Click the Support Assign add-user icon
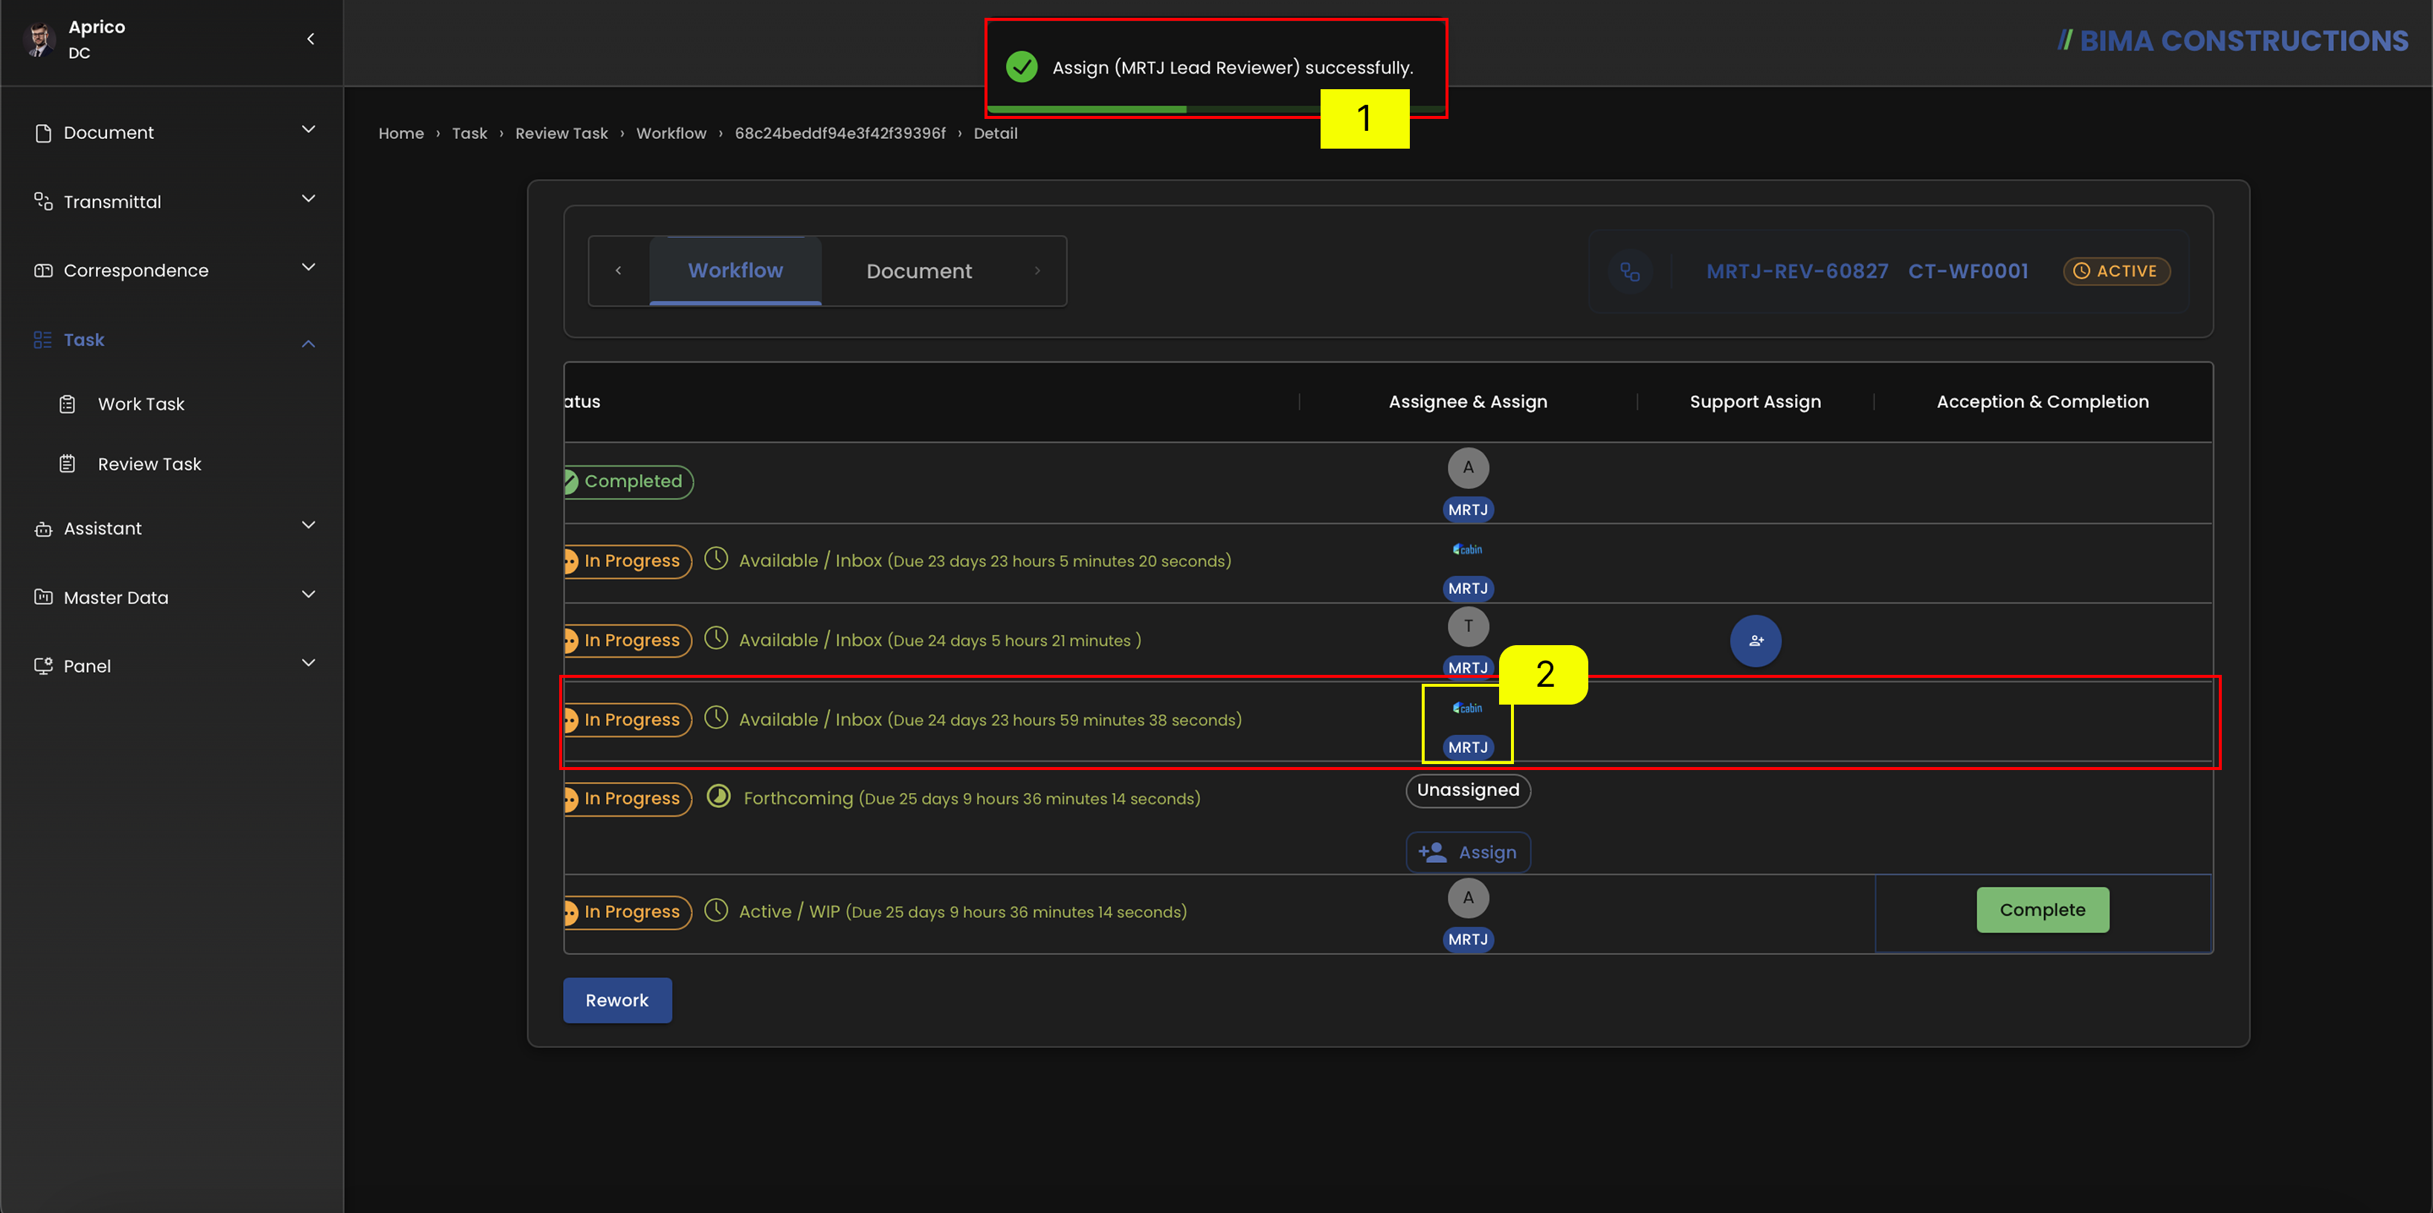The height and width of the screenshot is (1213, 2433). coord(1755,641)
